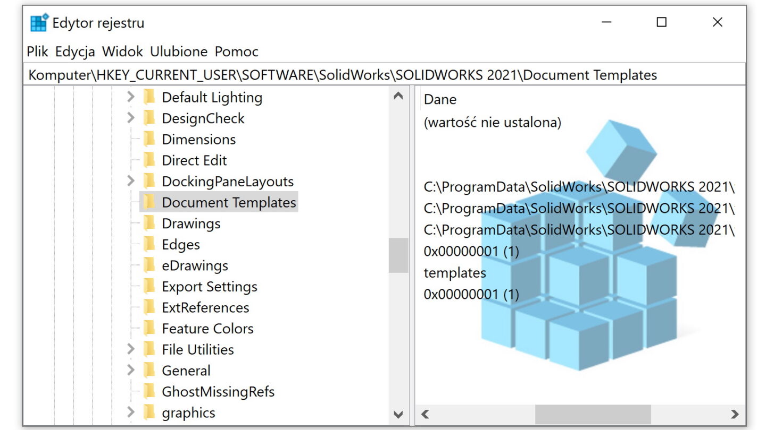
Task: Click the eDrawings folder icon
Action: click(149, 265)
